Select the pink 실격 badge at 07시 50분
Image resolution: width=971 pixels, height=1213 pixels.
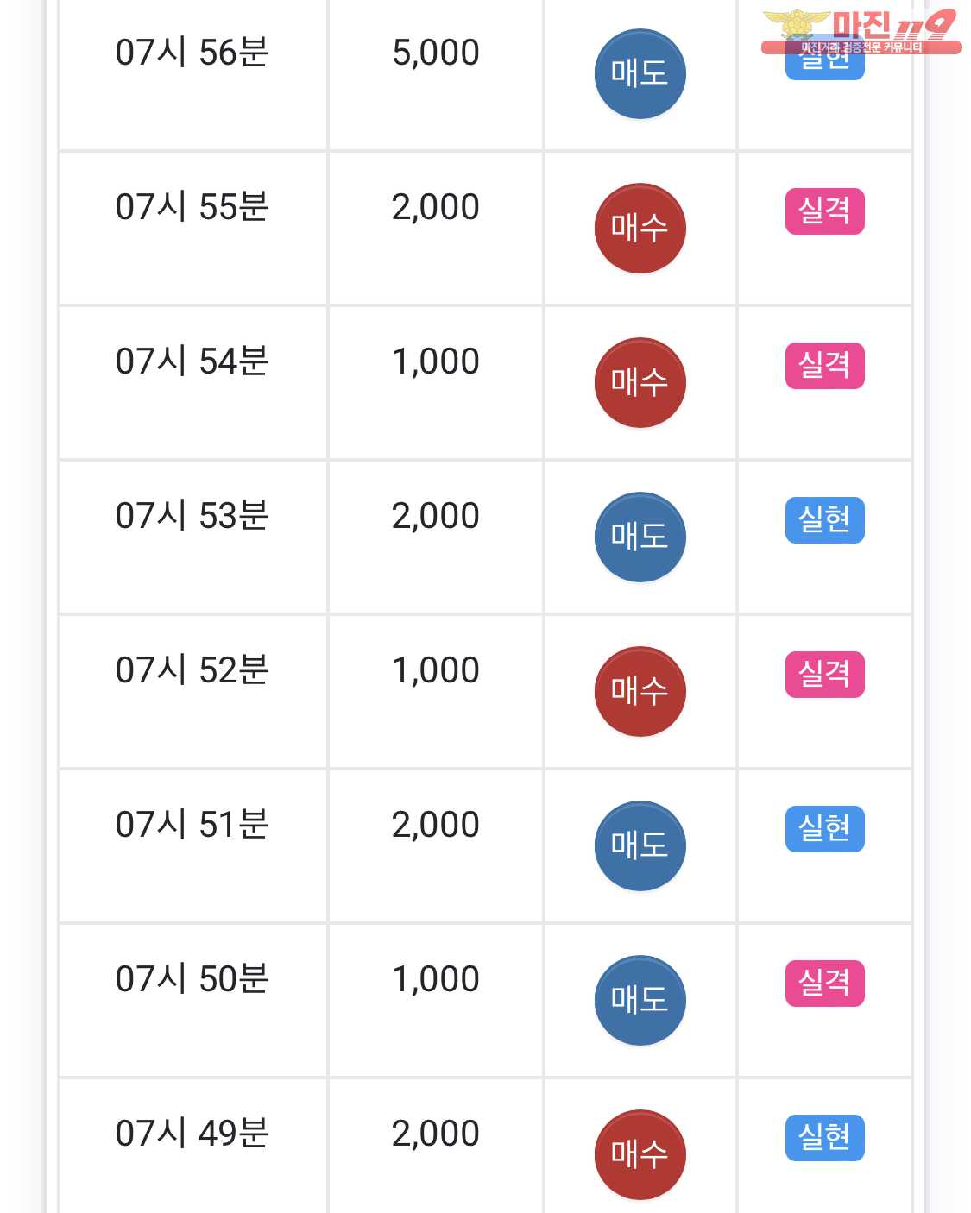pos(824,983)
